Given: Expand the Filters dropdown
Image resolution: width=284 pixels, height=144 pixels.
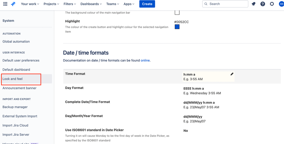Looking at the screenshot, I should tap(70, 4).
